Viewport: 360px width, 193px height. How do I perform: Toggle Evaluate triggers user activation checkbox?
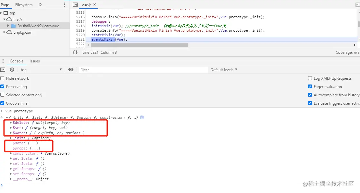coord(310,103)
